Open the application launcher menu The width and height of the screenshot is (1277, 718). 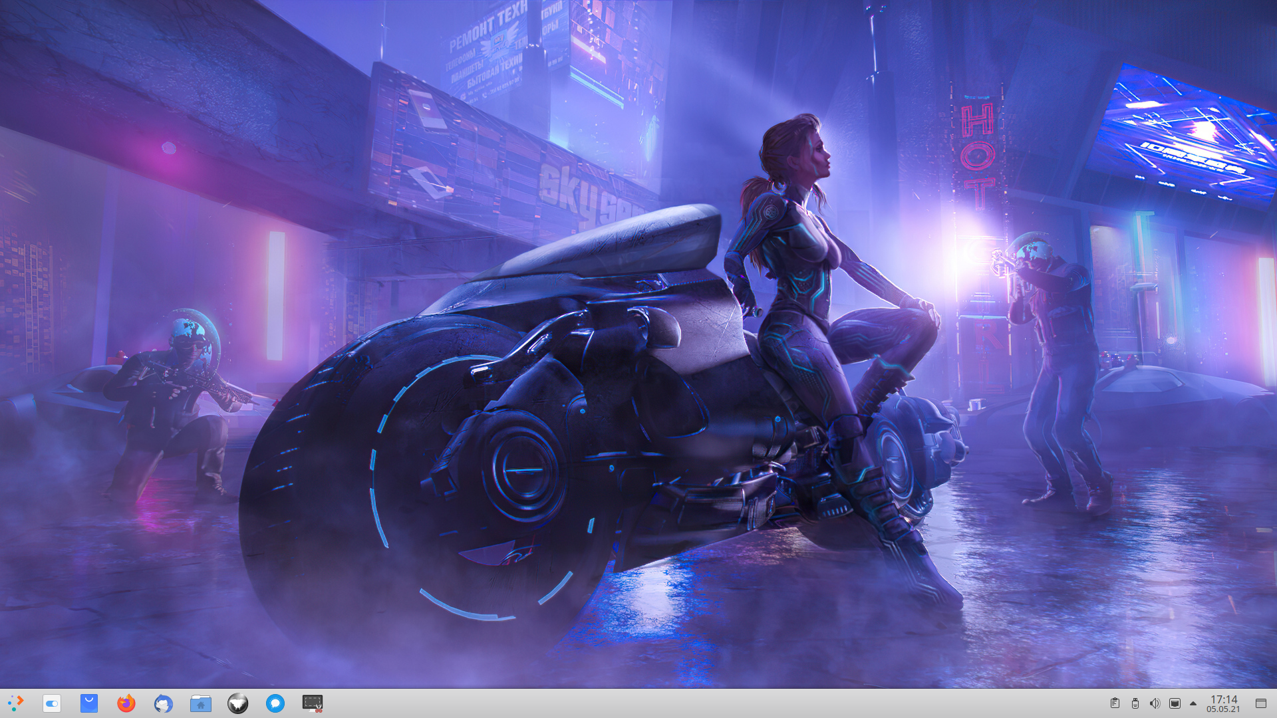(x=15, y=703)
